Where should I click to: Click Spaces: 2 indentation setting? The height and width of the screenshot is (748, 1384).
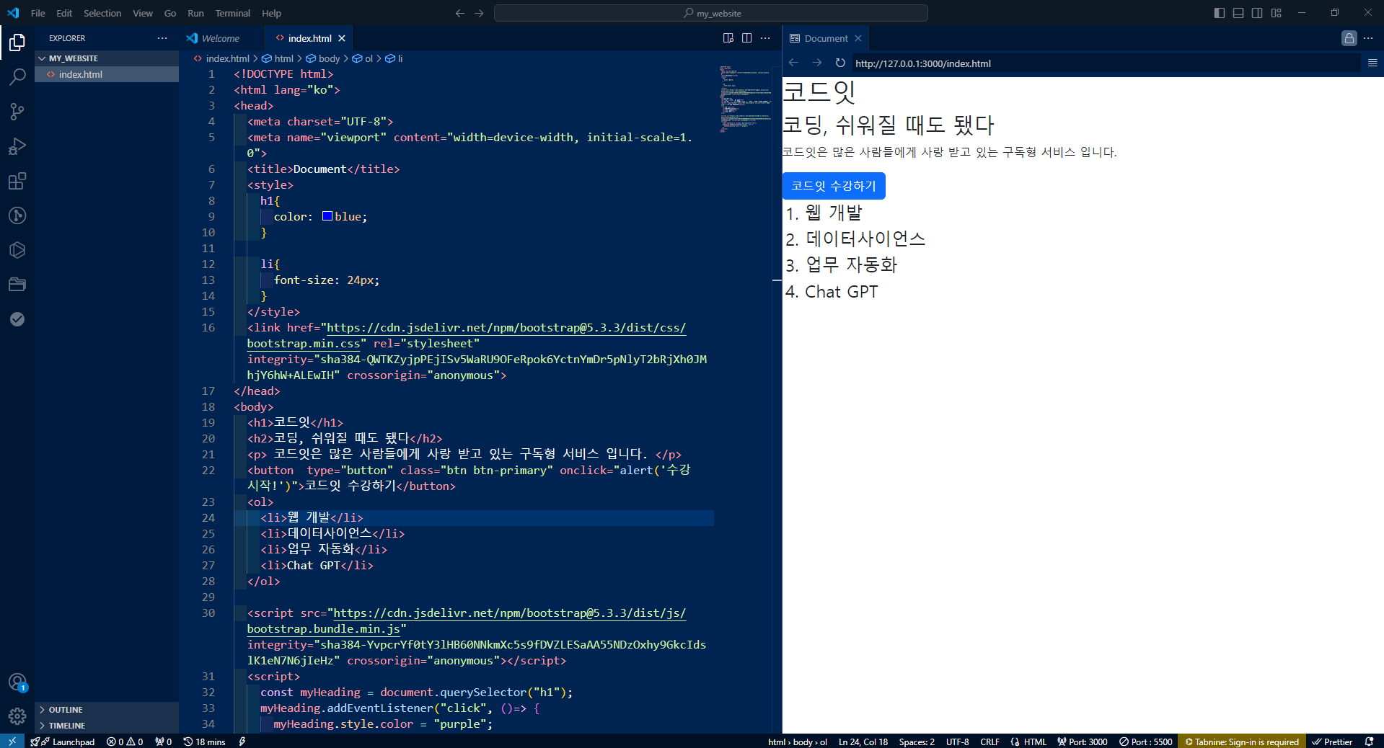pyautogui.click(x=917, y=742)
